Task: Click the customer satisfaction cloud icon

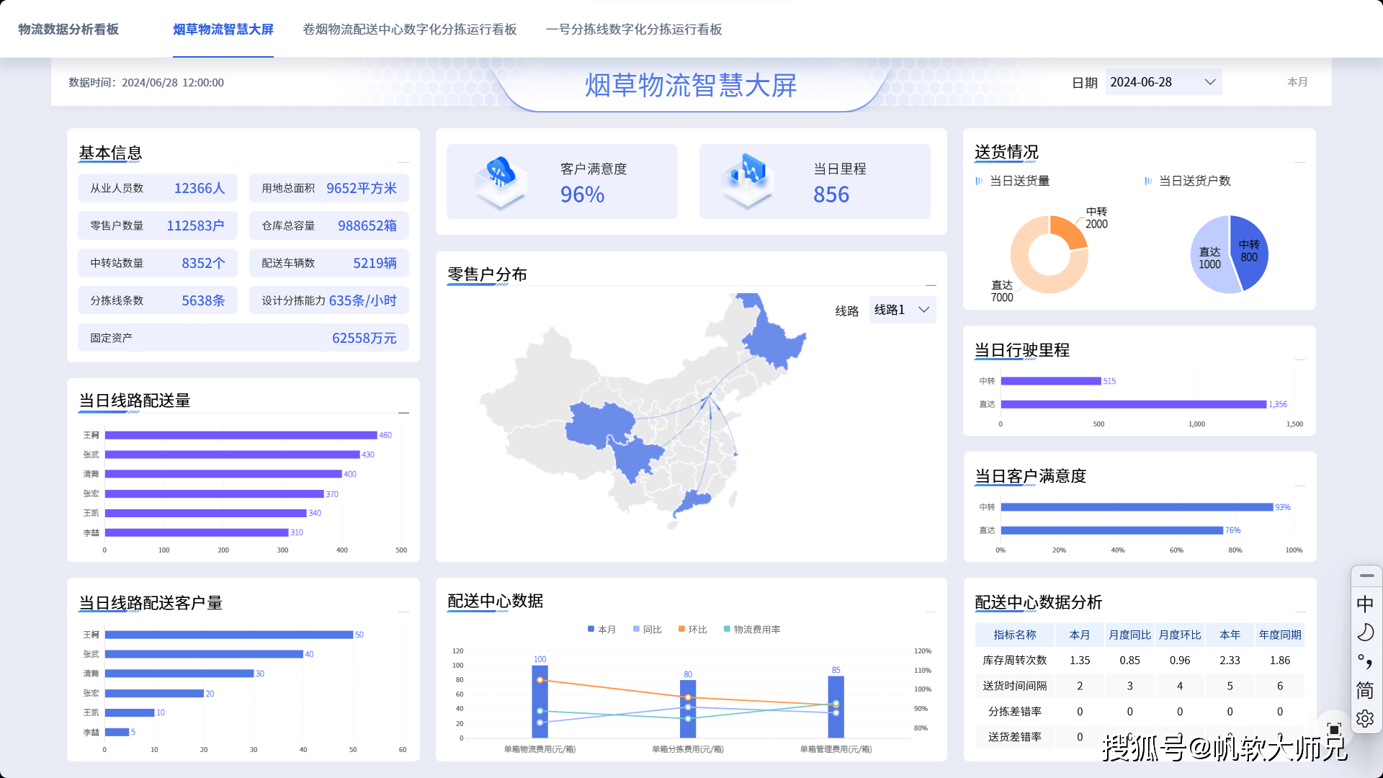Action: [500, 182]
